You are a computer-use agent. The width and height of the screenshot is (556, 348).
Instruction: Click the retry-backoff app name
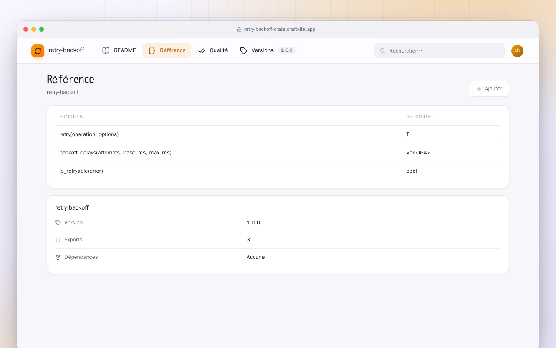click(x=66, y=50)
